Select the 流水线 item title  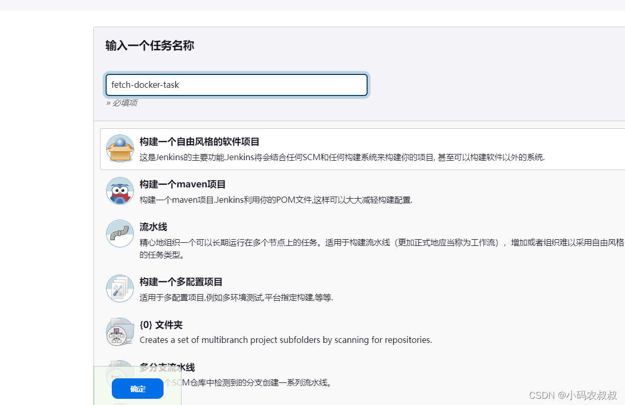[153, 227]
